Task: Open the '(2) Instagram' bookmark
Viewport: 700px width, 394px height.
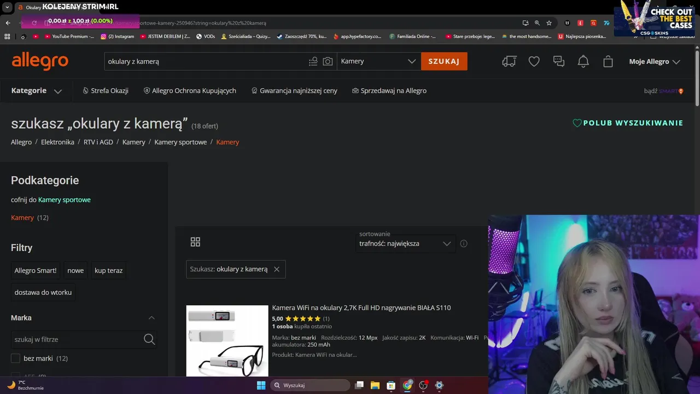Action: tap(117, 37)
